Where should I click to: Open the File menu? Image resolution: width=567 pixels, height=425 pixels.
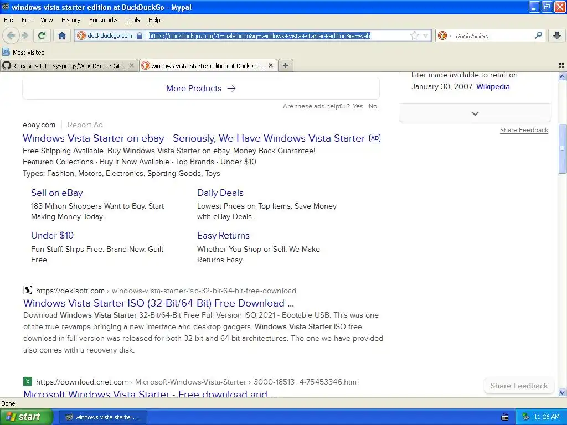click(8, 20)
